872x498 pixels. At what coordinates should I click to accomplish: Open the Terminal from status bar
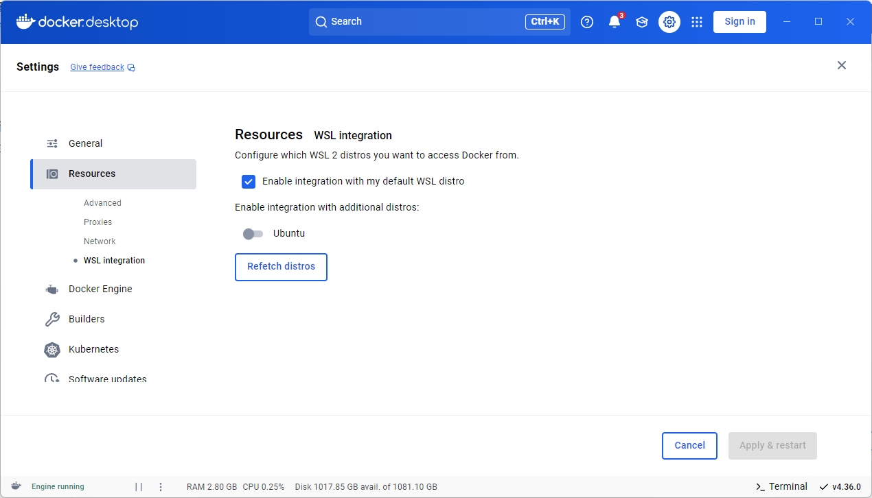(x=781, y=486)
